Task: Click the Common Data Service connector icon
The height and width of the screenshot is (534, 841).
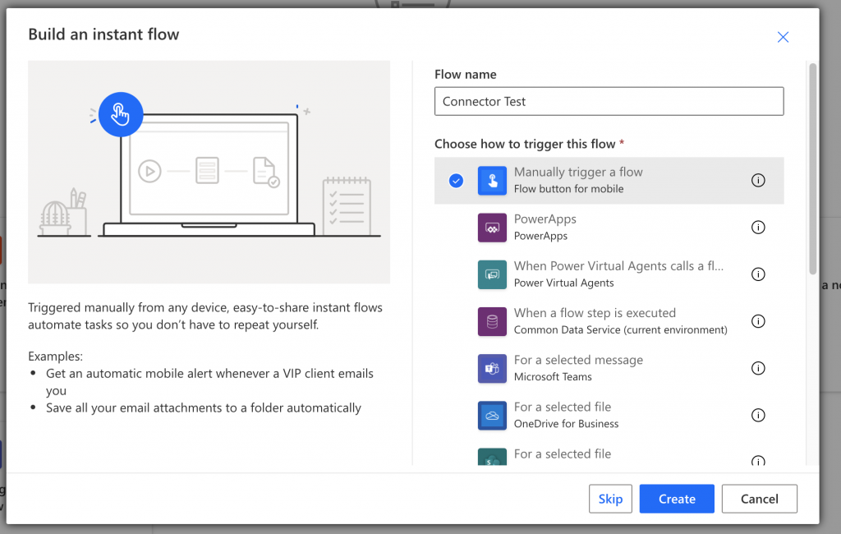Action: (492, 321)
